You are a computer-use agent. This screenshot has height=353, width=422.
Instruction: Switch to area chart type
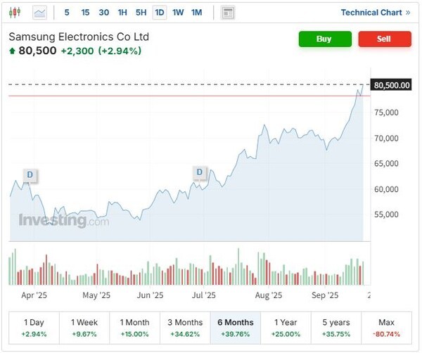click(x=39, y=12)
